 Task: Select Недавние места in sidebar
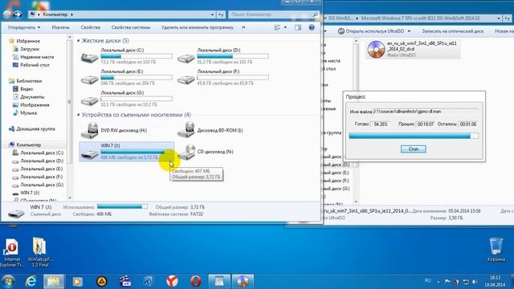37,57
